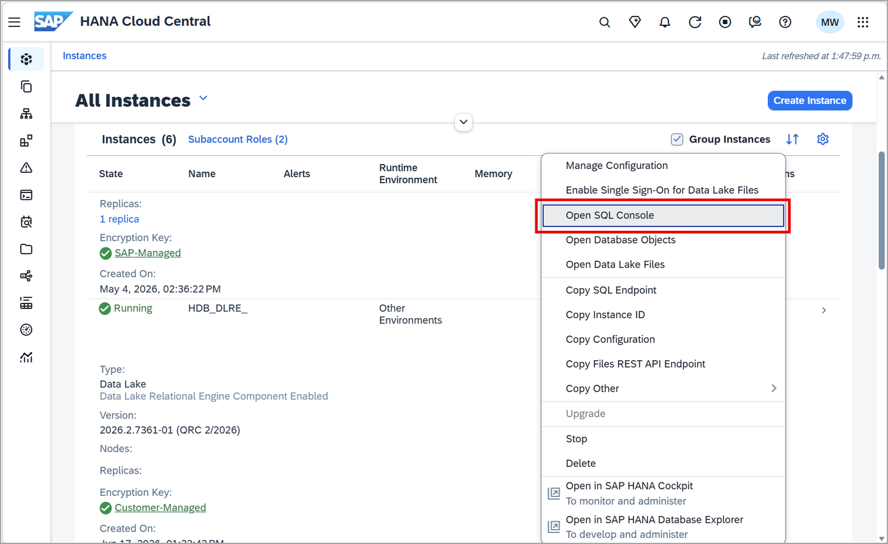This screenshot has height=544, width=888.
Task: Click the circled square stop icon in header
Action: (725, 22)
